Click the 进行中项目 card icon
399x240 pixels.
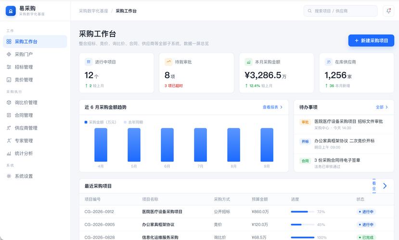coord(89,61)
